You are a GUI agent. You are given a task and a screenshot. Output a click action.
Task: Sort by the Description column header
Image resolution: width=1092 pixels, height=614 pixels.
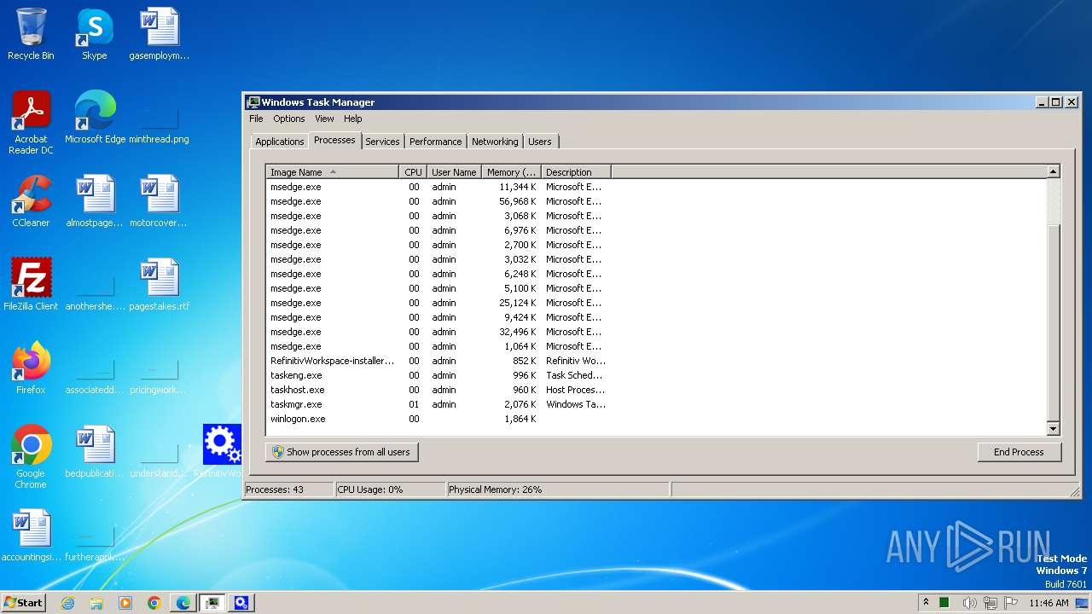tap(576, 172)
